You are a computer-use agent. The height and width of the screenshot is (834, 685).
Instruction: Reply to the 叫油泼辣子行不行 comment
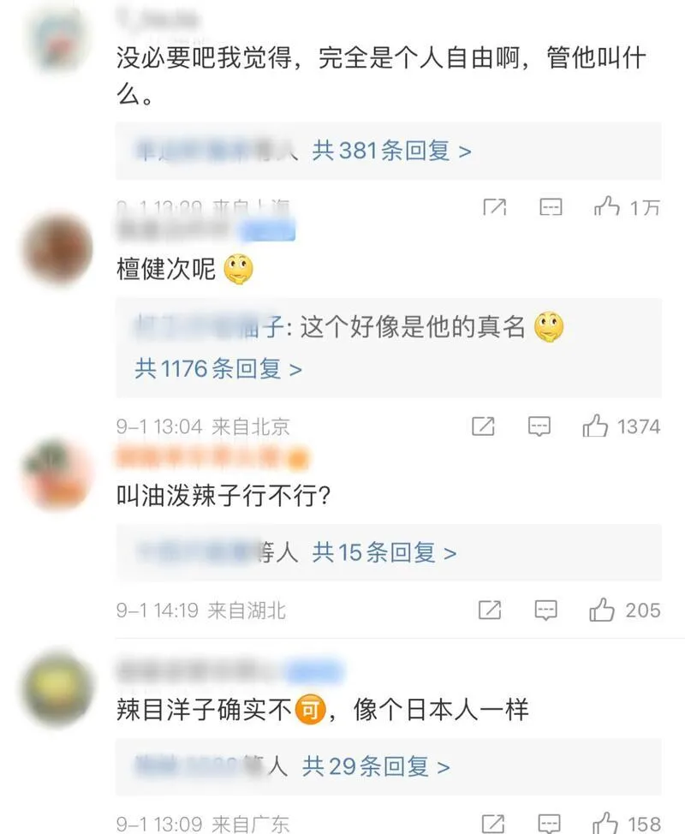[x=545, y=611]
